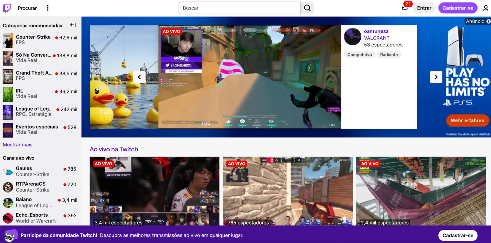Go to previous carousel stream
The width and height of the screenshot is (491, 243).
click(139, 77)
